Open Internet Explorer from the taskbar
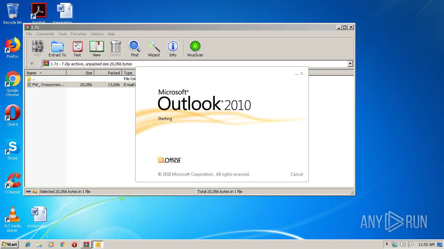The width and height of the screenshot is (444, 249). [x=28, y=245]
